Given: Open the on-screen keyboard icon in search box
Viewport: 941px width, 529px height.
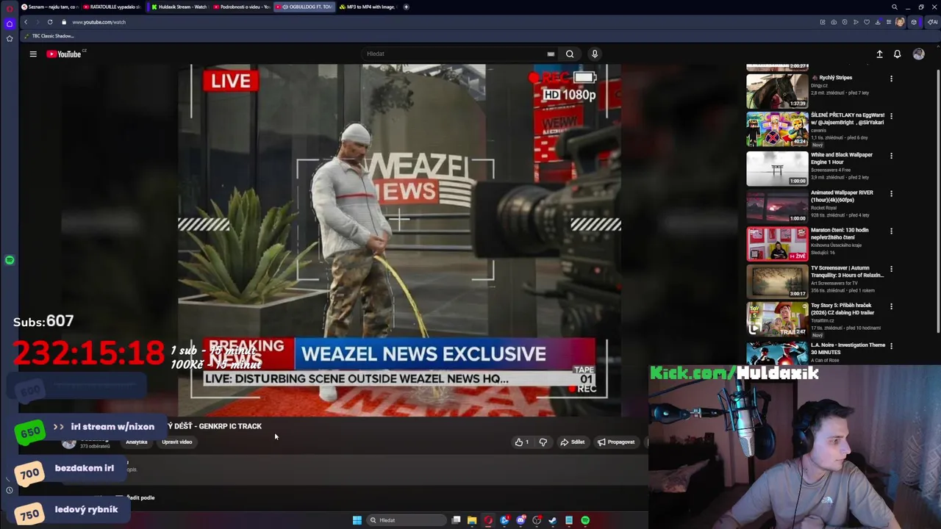Looking at the screenshot, I should point(551,54).
